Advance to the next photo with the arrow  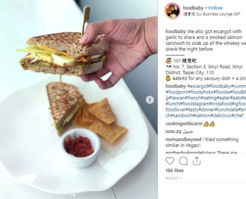tap(150, 99)
